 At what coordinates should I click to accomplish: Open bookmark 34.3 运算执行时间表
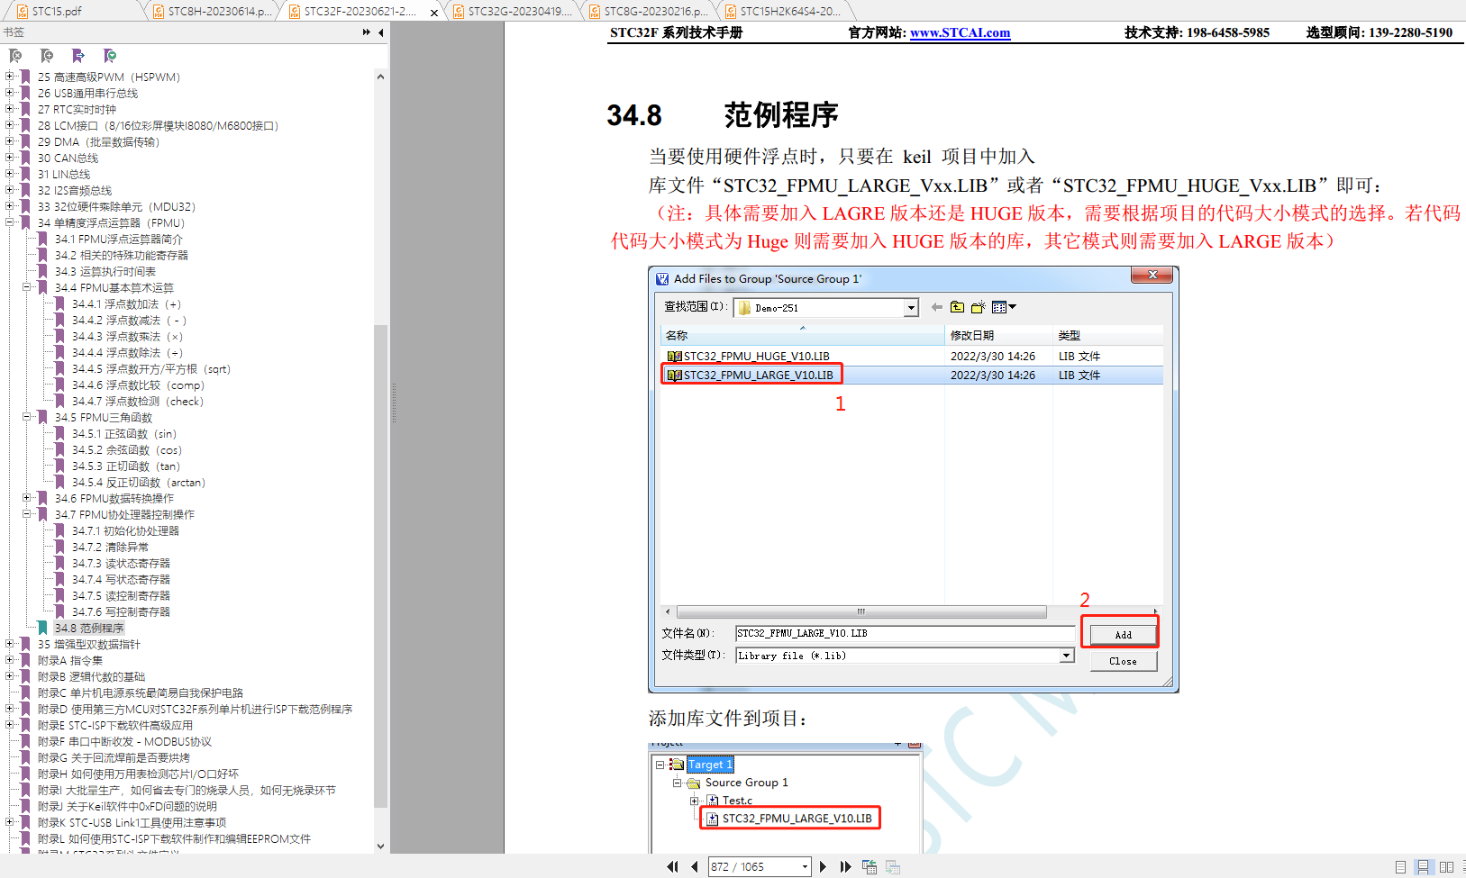click(105, 271)
